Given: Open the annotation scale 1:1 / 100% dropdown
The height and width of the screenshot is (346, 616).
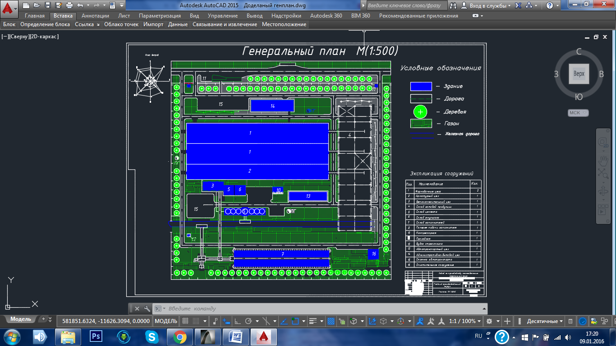Looking at the screenshot, I should (465, 321).
